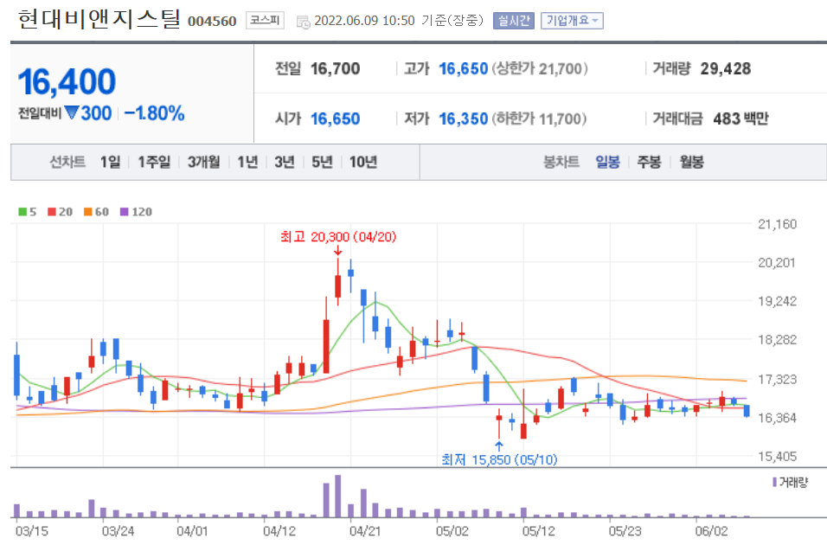Click the 전일 16,700 value
The width and height of the screenshot is (827, 545).
coord(335,68)
